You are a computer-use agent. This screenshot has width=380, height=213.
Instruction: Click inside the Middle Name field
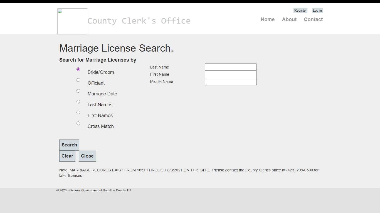point(231,82)
